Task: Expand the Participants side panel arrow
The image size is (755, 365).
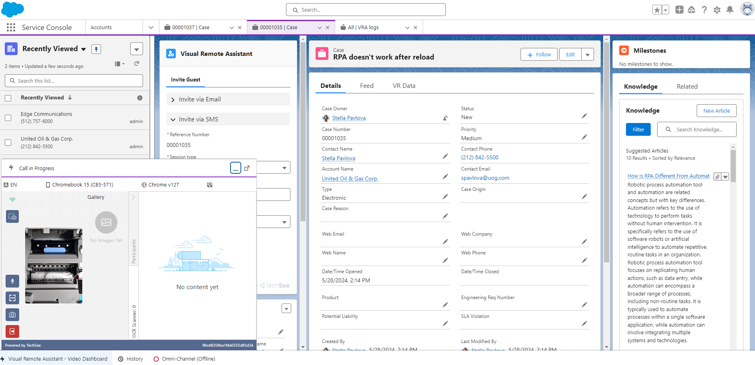Action: (133, 197)
